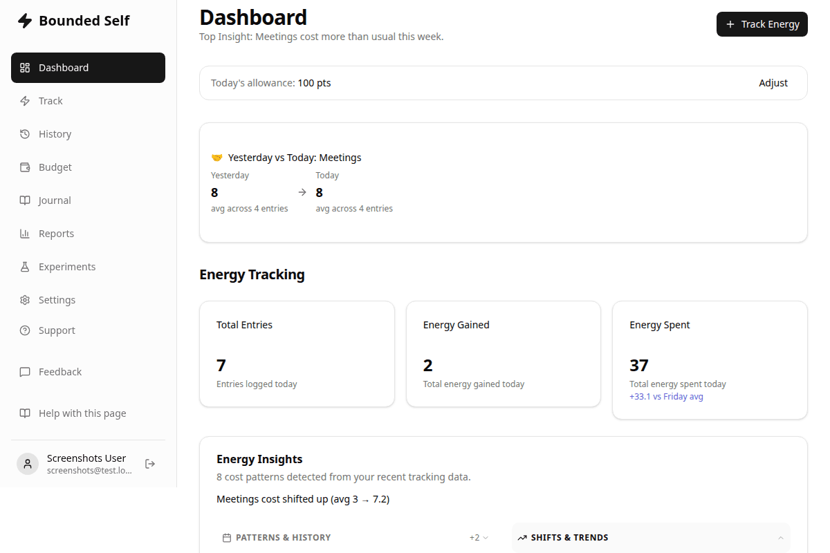Open the Track section from the sidebar
This screenshot has width=830, height=553.
coord(51,100)
